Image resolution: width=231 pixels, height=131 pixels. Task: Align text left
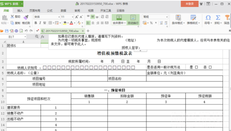pyautogui.click(x=88, y=23)
